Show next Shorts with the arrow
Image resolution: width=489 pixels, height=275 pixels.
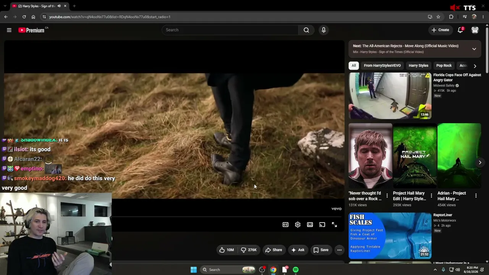pyautogui.click(x=480, y=162)
